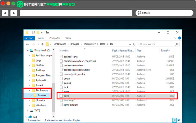
Task: Select the Logs folder in tree
Action: [38, 60]
